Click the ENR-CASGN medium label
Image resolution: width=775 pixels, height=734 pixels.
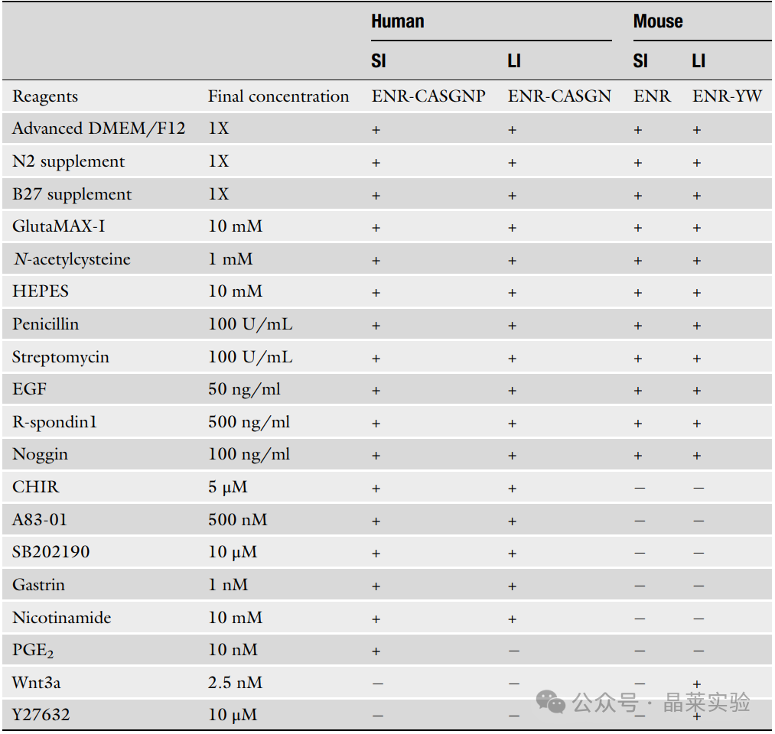[x=559, y=96]
